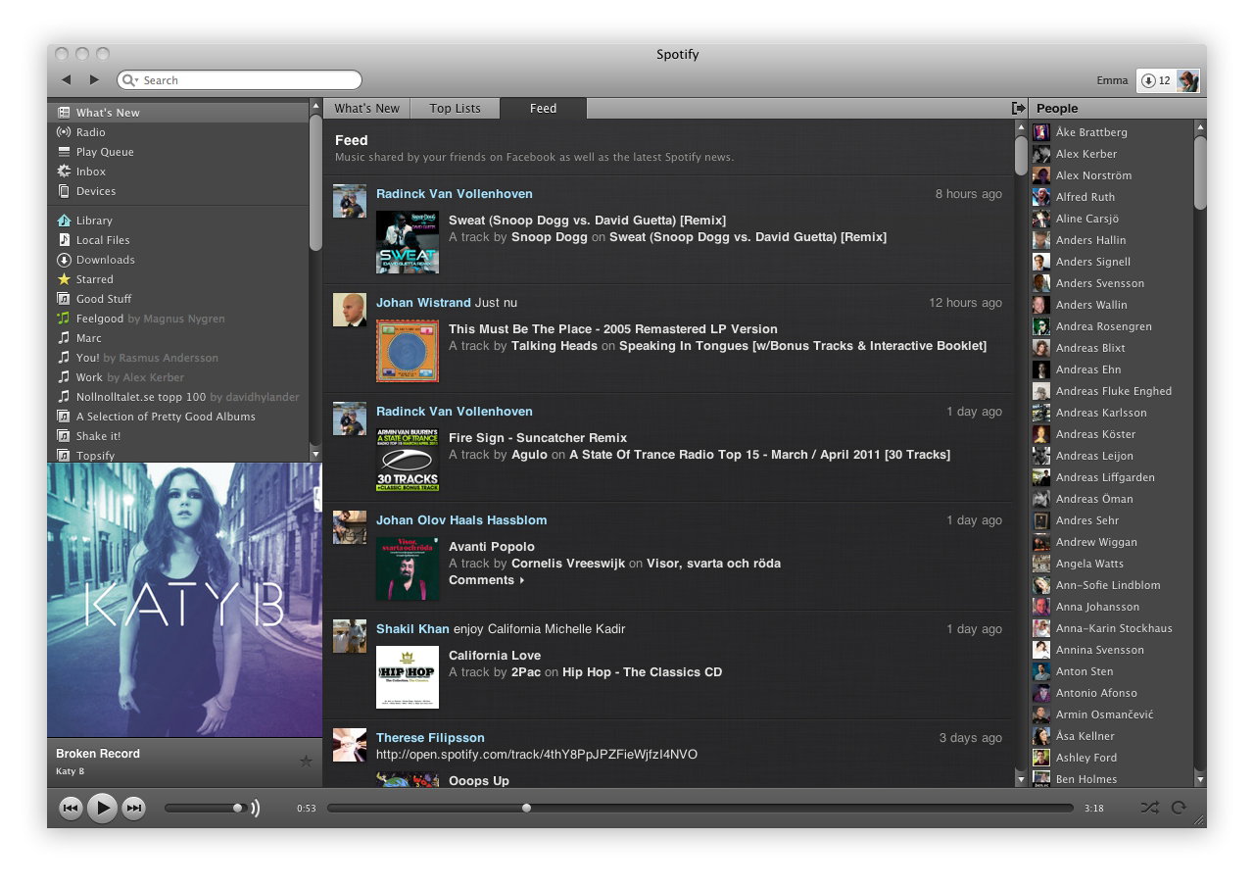
Task: Skip to the previous track
Action: [x=71, y=808]
